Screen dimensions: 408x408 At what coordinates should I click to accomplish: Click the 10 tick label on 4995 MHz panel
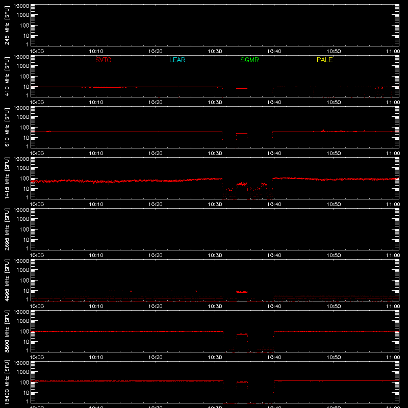[x=26, y=291]
